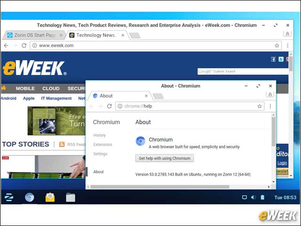Click the About window's vertical scrollbar thumb
301x226 pixels.
tap(274, 131)
